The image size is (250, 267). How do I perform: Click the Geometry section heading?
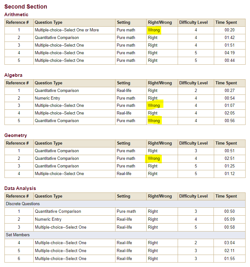click(x=16, y=135)
